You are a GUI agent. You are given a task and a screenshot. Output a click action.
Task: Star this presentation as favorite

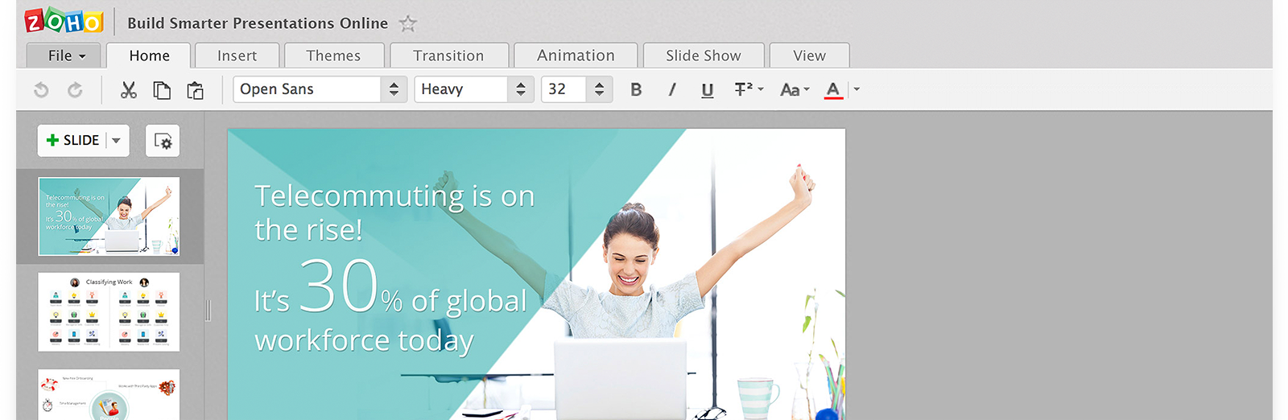408,24
